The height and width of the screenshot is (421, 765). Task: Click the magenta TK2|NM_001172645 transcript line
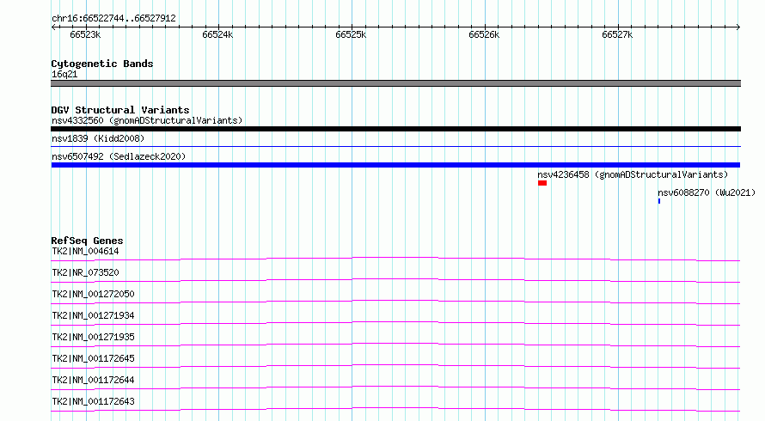click(x=395, y=366)
